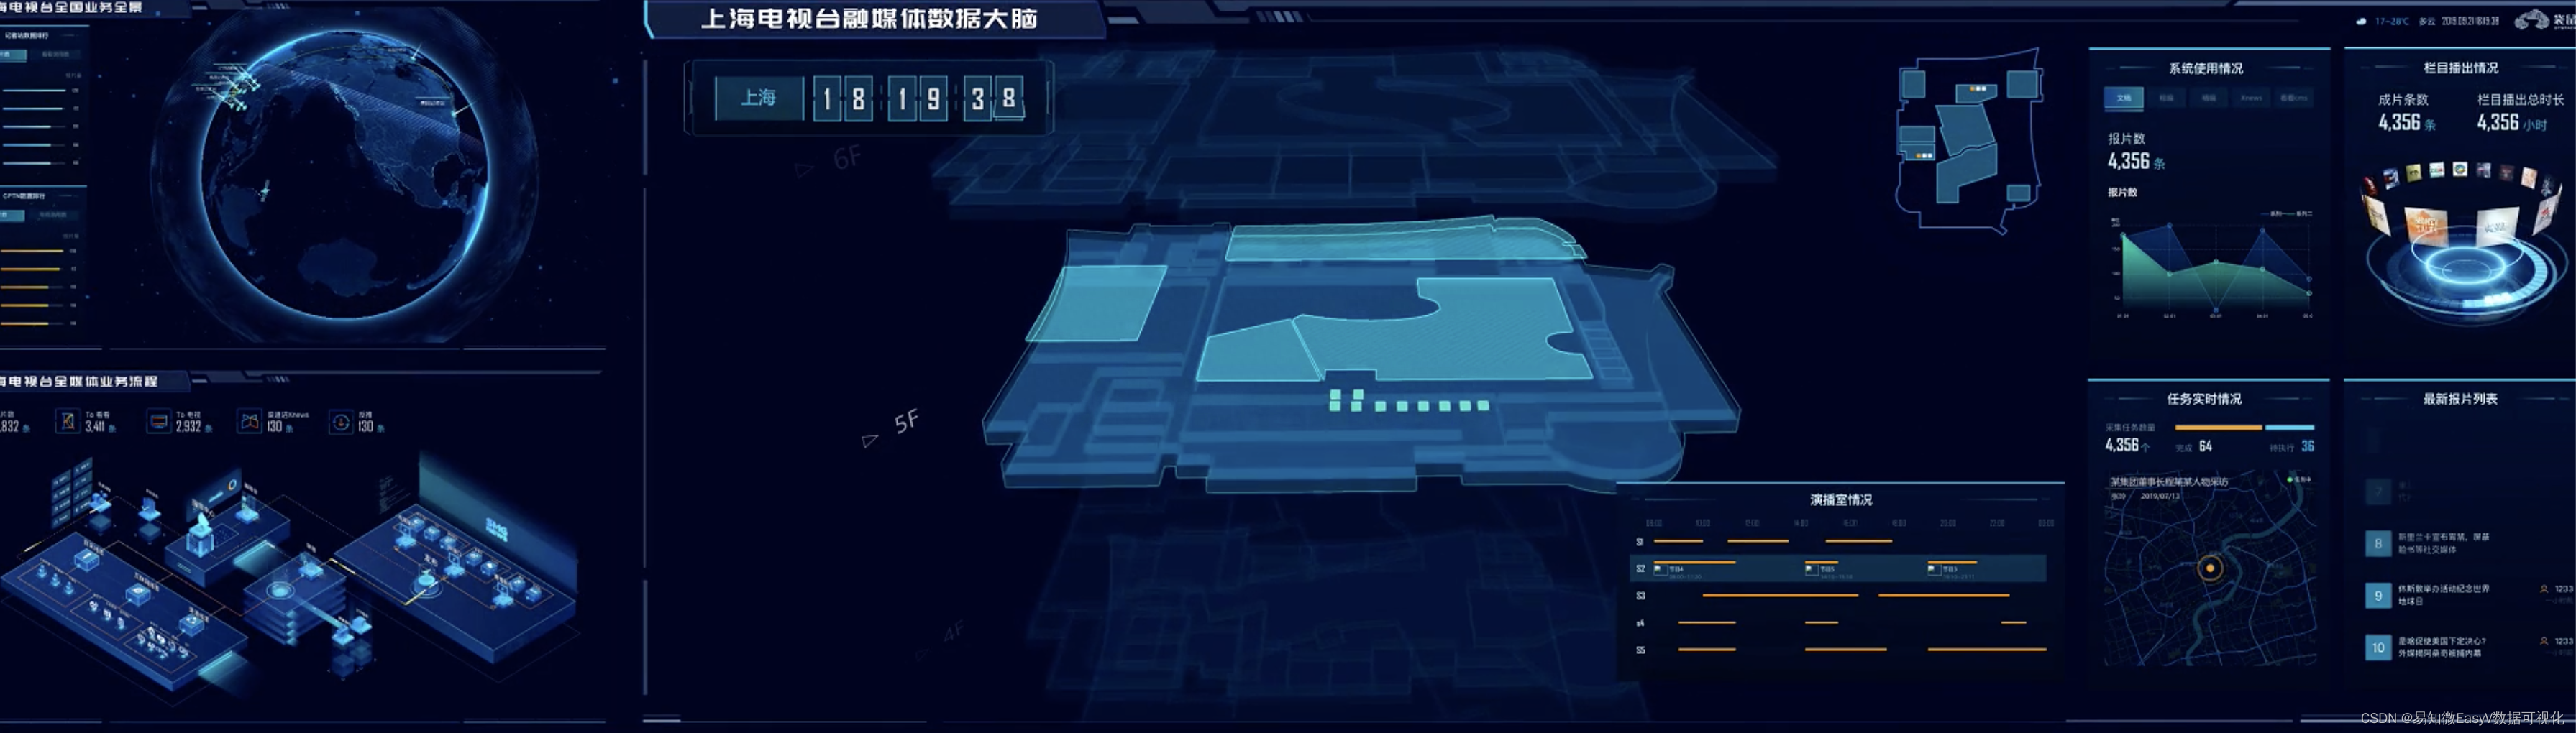The height and width of the screenshot is (733, 2576).
Task: Click the long first orange bar in S3
Action: click(x=1780, y=595)
